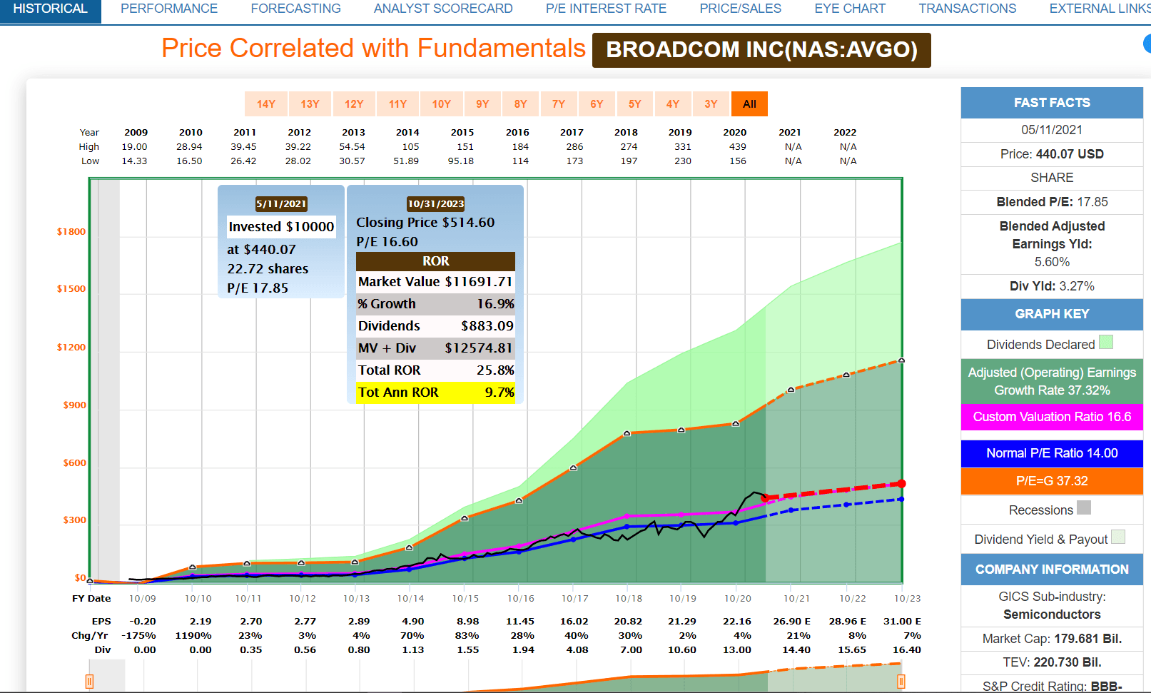
Task: Click the 26.90 E EPS estimate for 10/21
Action: coord(792,622)
